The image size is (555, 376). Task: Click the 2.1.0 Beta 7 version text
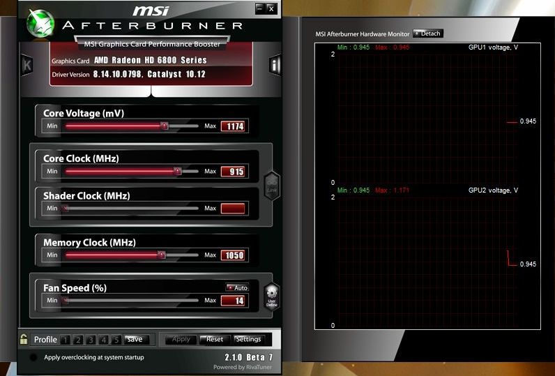coord(248,357)
